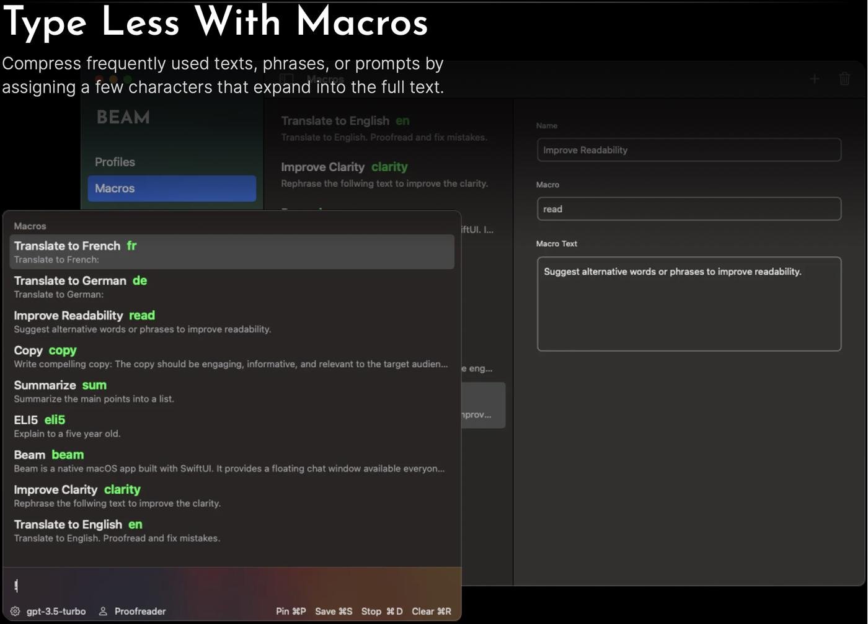Choose the Translate to French macro
Screen dimensions: 868x624
pos(231,252)
